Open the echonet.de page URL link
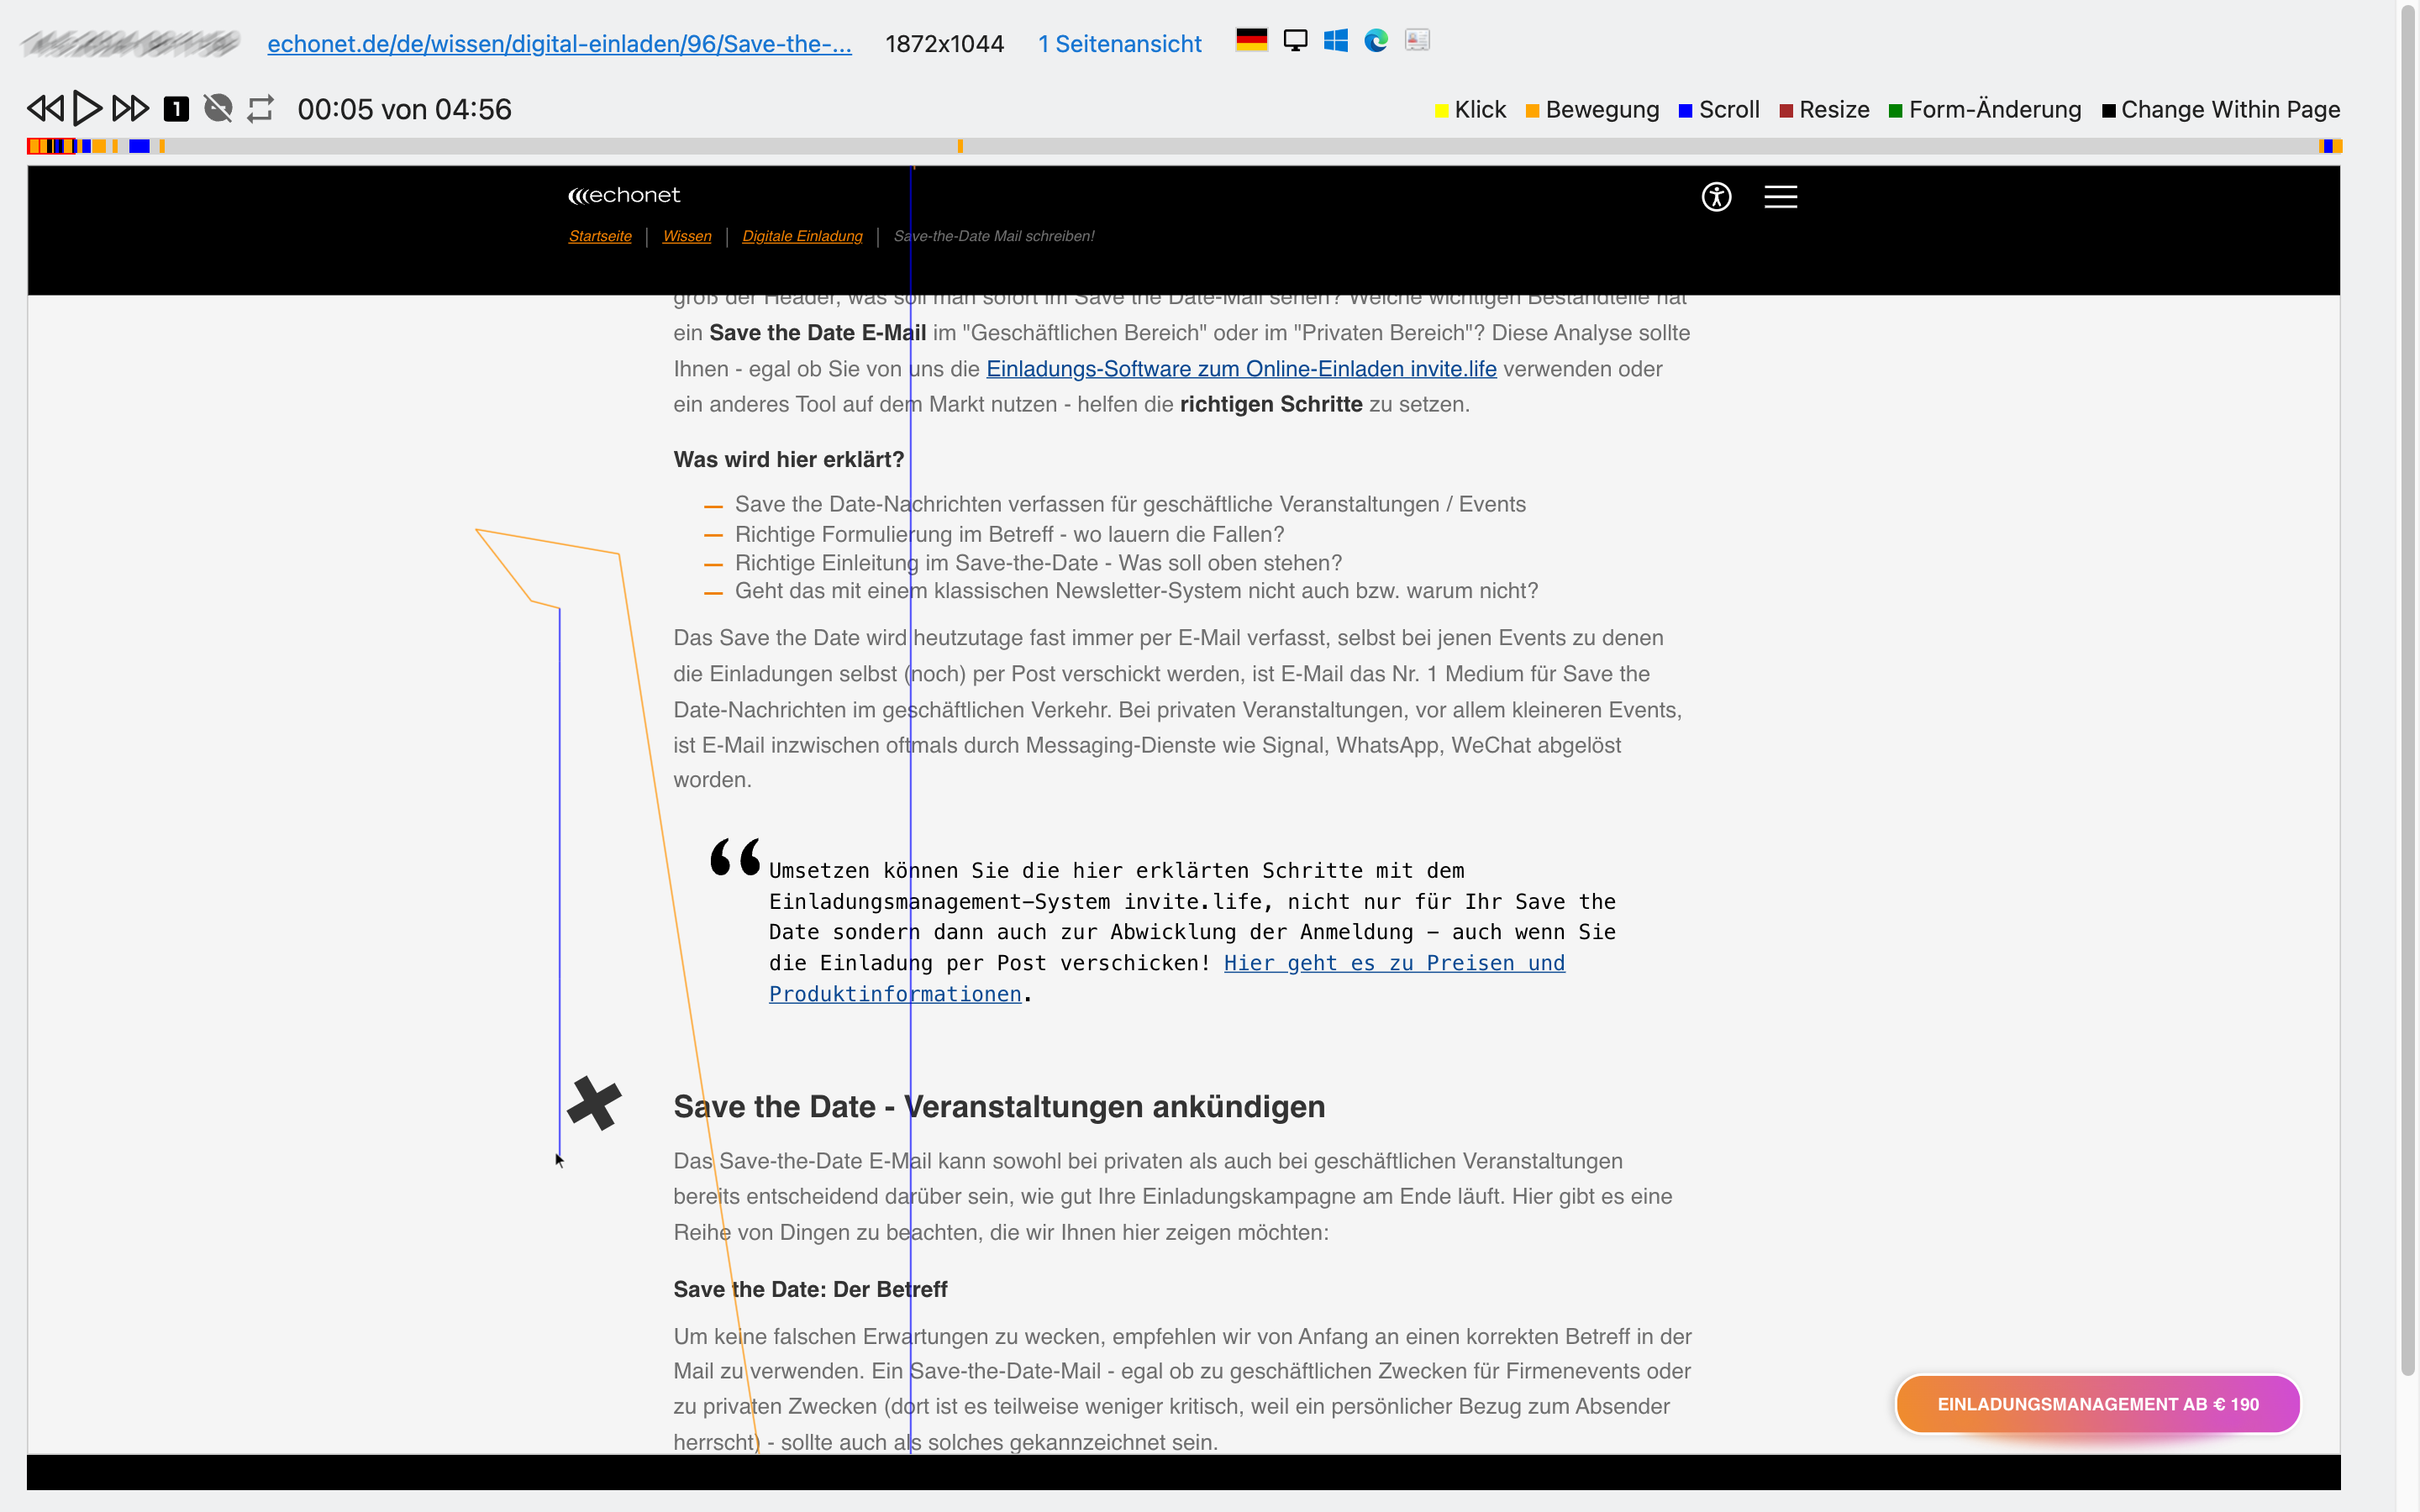 coord(559,44)
